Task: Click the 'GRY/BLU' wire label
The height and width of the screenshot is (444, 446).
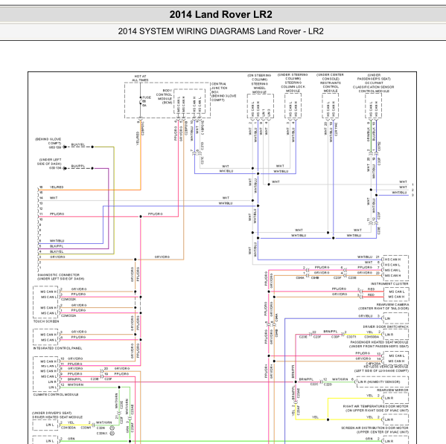Action: pos(366,316)
